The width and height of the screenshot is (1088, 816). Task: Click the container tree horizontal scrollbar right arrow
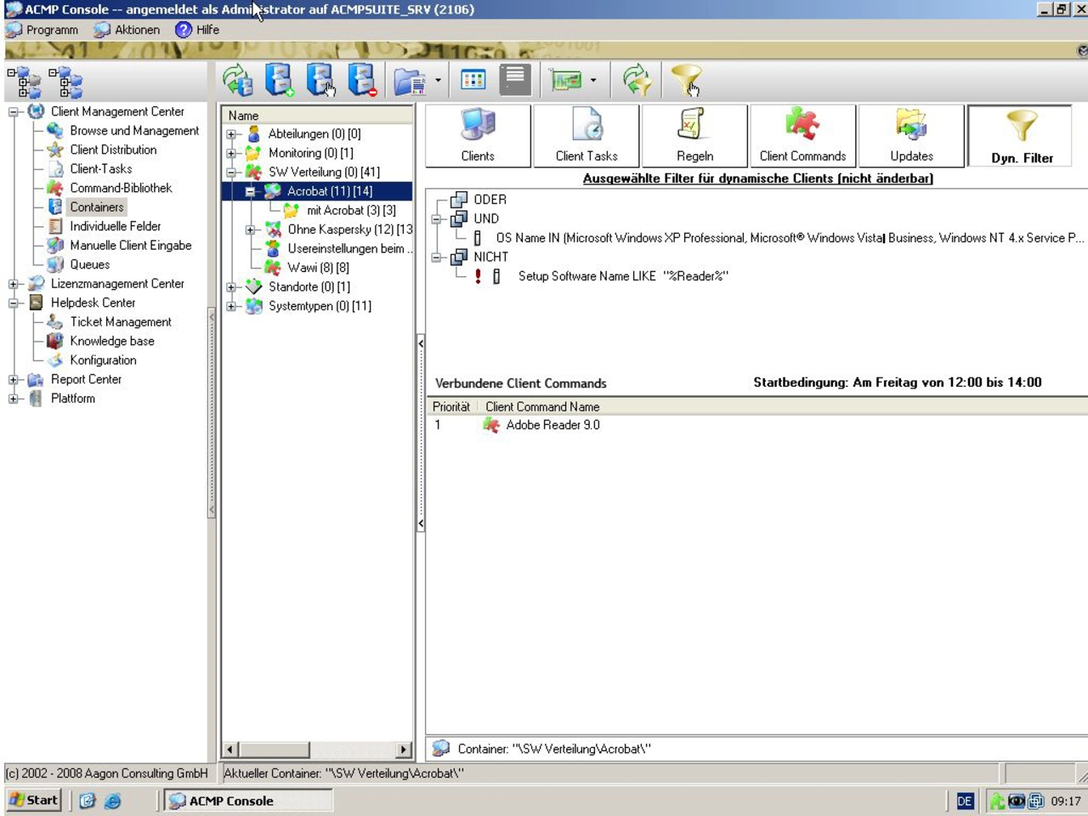point(404,750)
